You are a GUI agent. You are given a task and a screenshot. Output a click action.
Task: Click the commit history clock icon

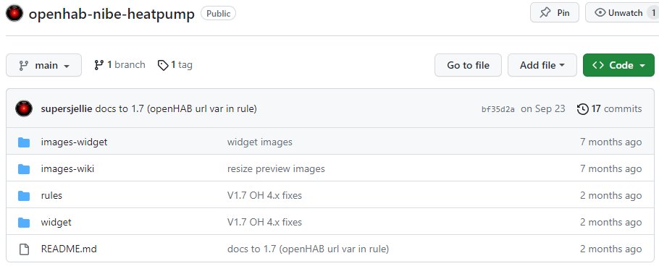point(582,109)
